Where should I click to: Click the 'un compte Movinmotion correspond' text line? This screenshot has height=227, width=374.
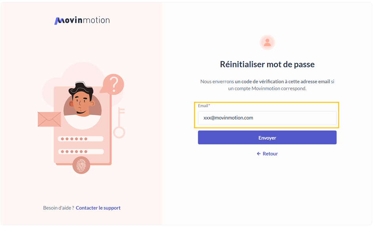267,89
